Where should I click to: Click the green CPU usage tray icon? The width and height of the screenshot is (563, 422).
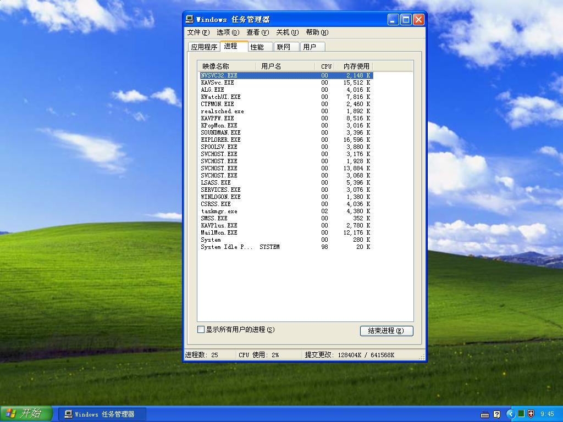[521, 414]
